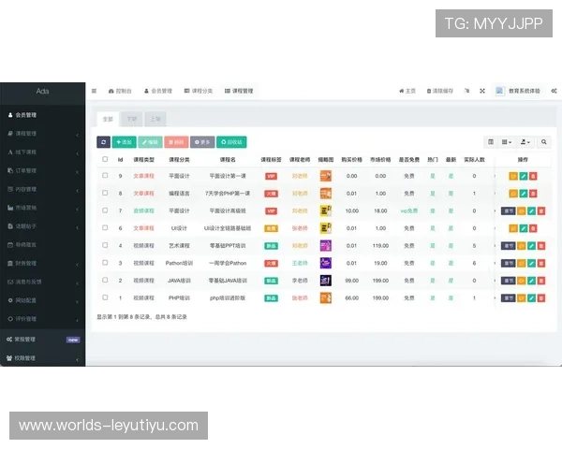
Task: Click red delete icon for row Id 9
Action: 533,176
